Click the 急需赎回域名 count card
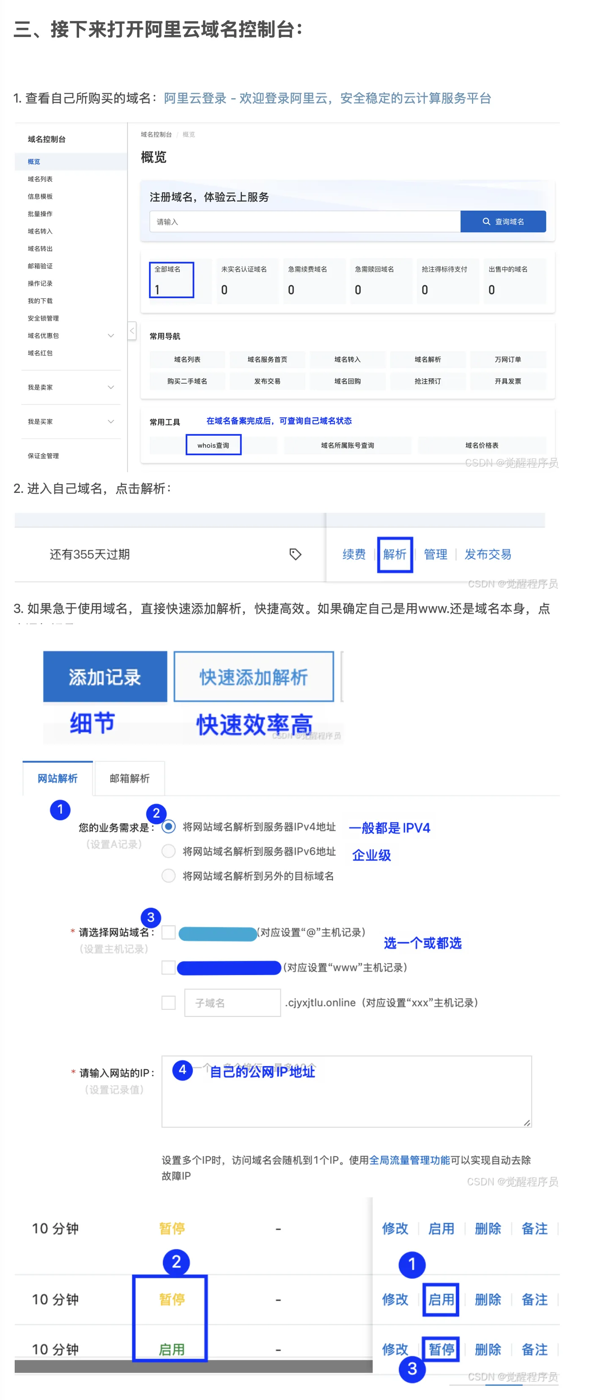Image resolution: width=592 pixels, height=1400 pixels. pyautogui.click(x=381, y=281)
